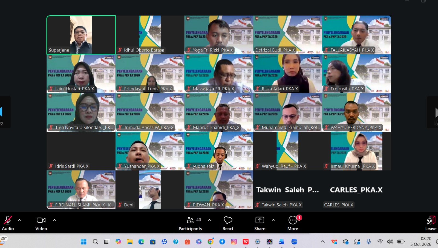Viewport: 438px width, 248px height.
Task: Open Instagram from taskbar
Action: [x=234, y=241]
